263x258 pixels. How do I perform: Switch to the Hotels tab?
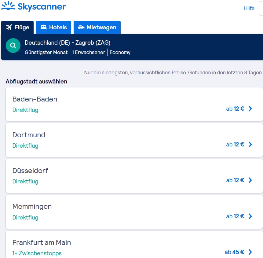[53, 27]
